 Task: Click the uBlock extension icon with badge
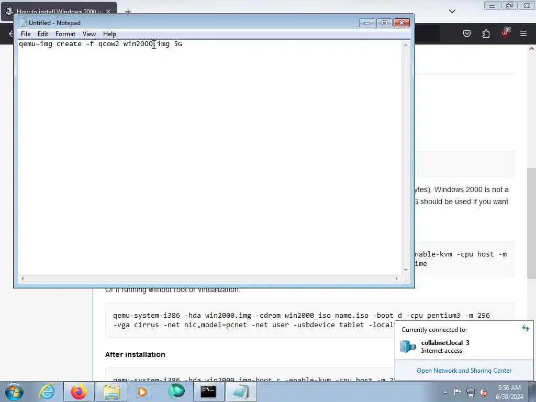(505, 32)
